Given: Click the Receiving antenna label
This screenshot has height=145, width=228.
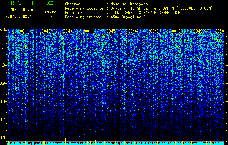Looking at the screenshot, I should pos(83,17).
